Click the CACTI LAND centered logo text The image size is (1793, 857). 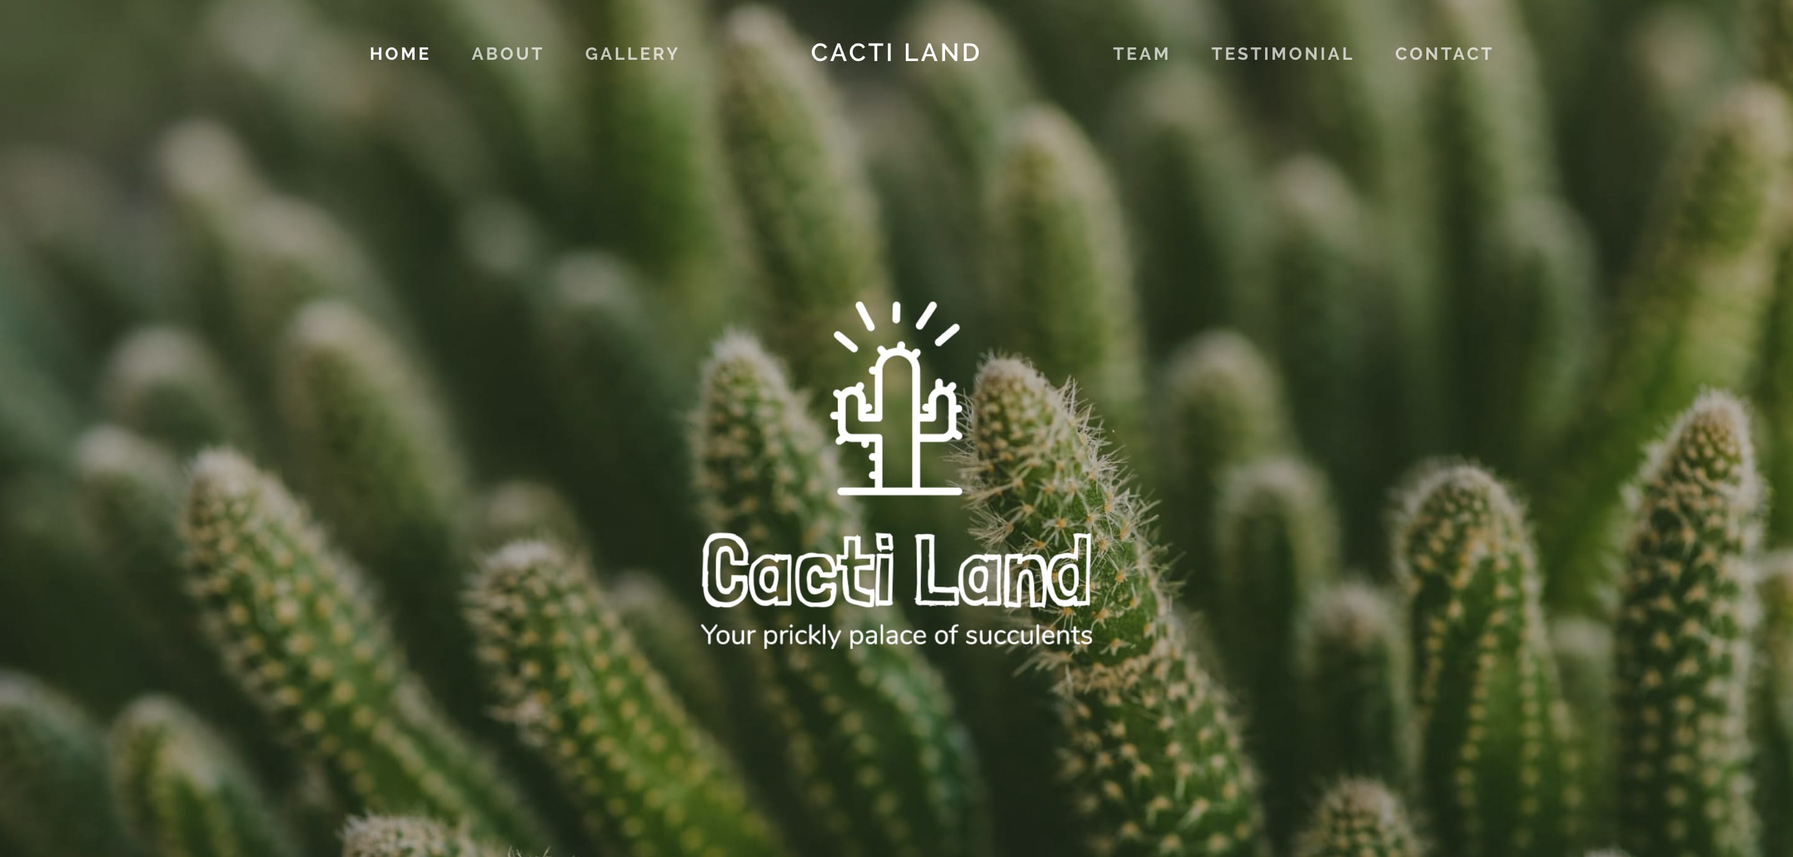[x=895, y=52]
